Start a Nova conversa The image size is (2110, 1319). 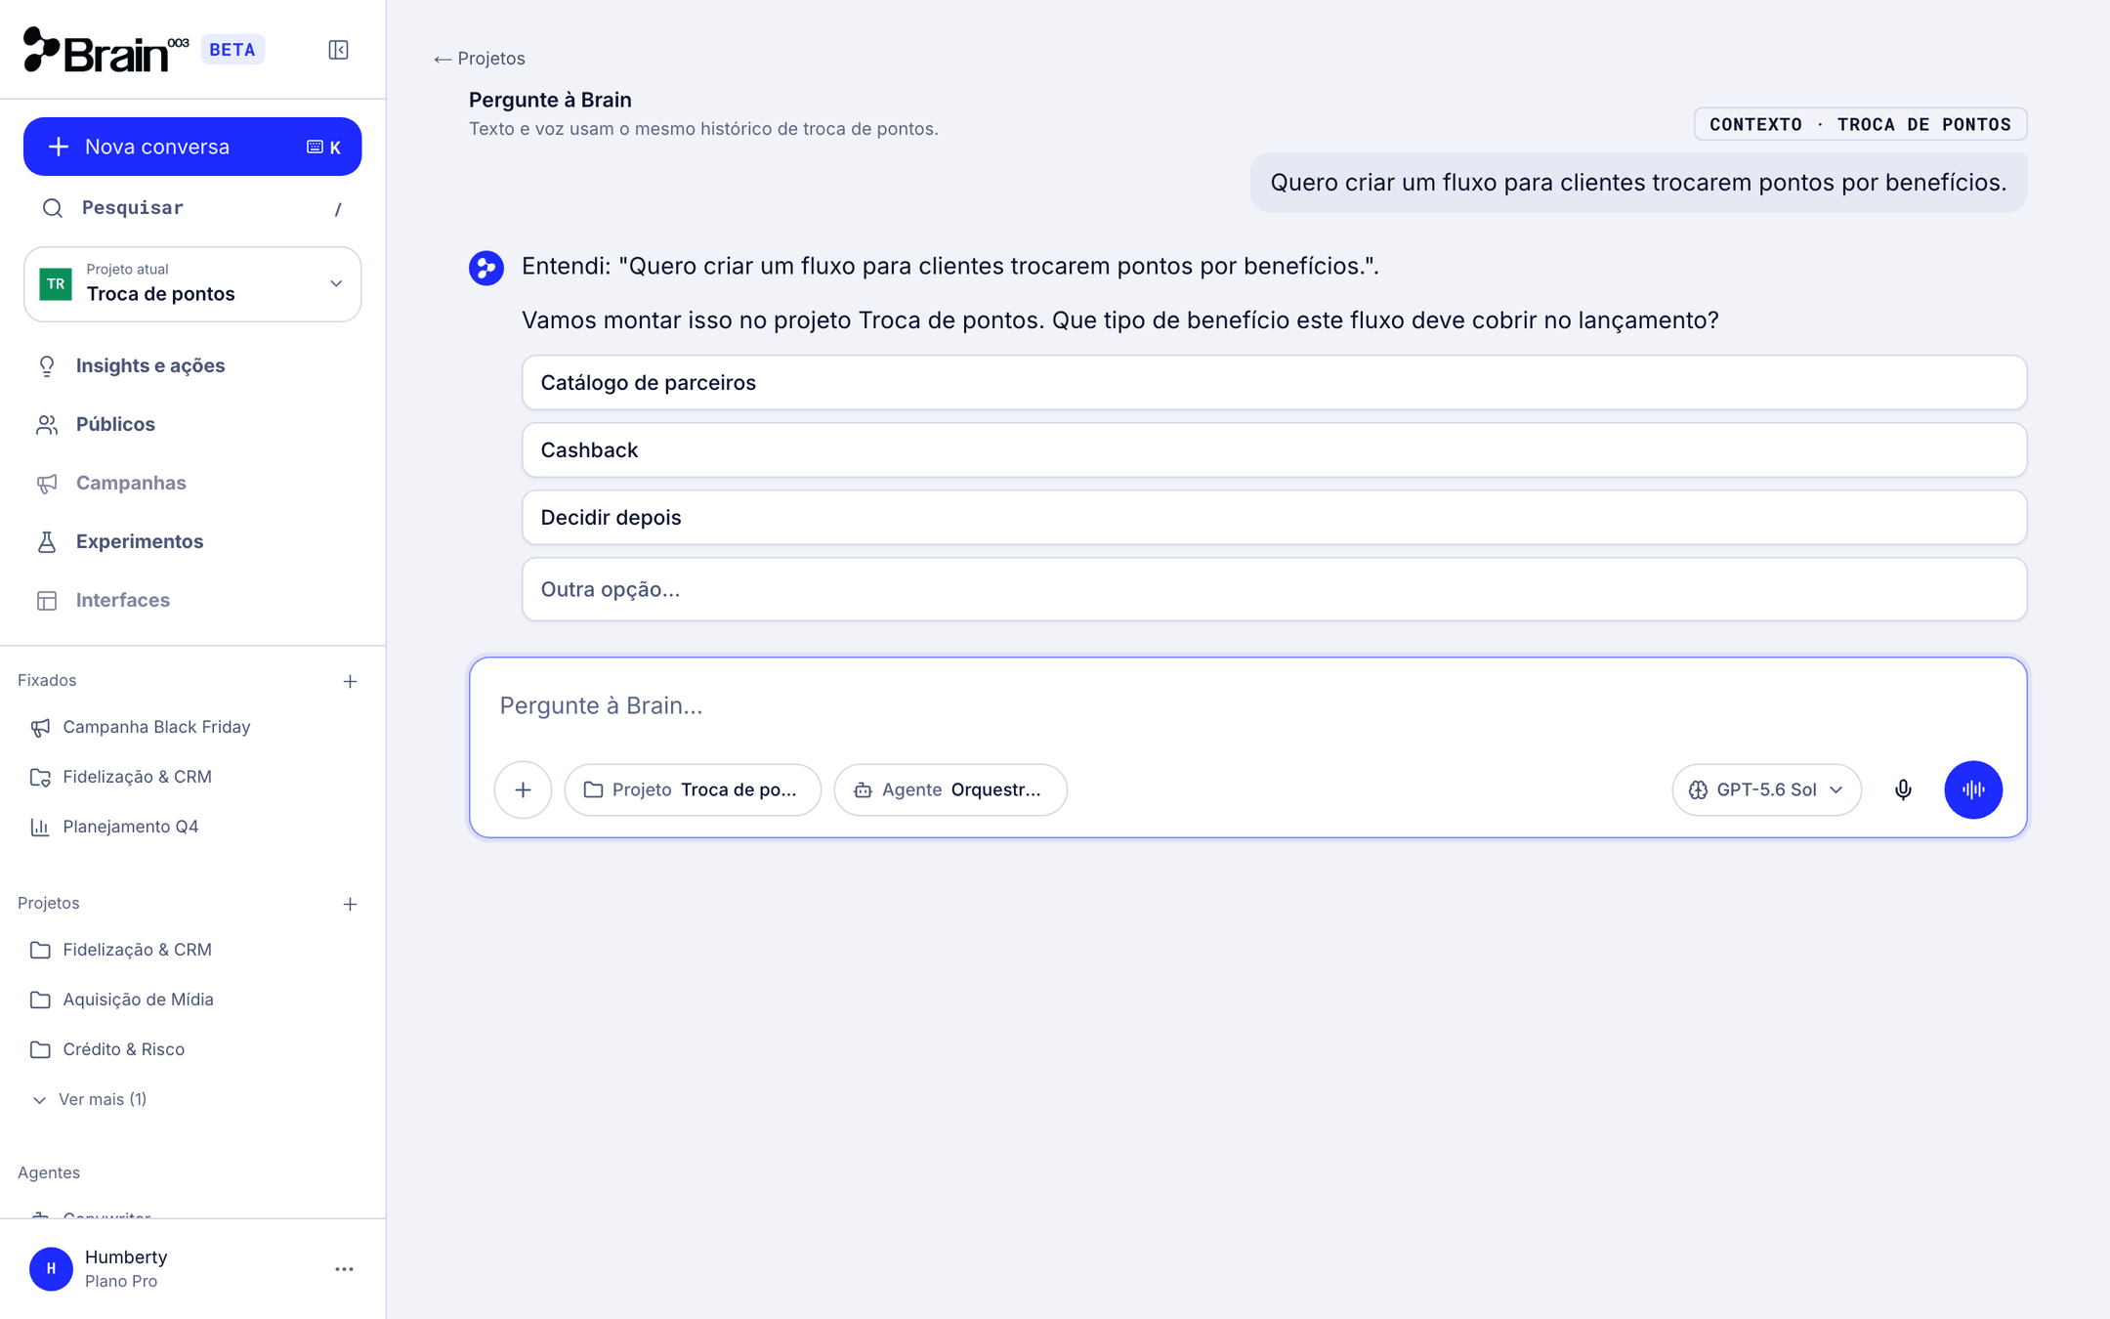(x=192, y=147)
